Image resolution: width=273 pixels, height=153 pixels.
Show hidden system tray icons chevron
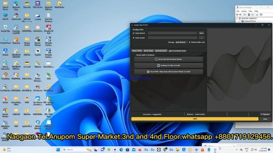coord(237,150)
